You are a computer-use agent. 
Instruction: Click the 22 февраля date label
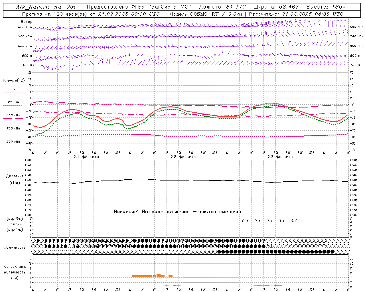coord(184,157)
